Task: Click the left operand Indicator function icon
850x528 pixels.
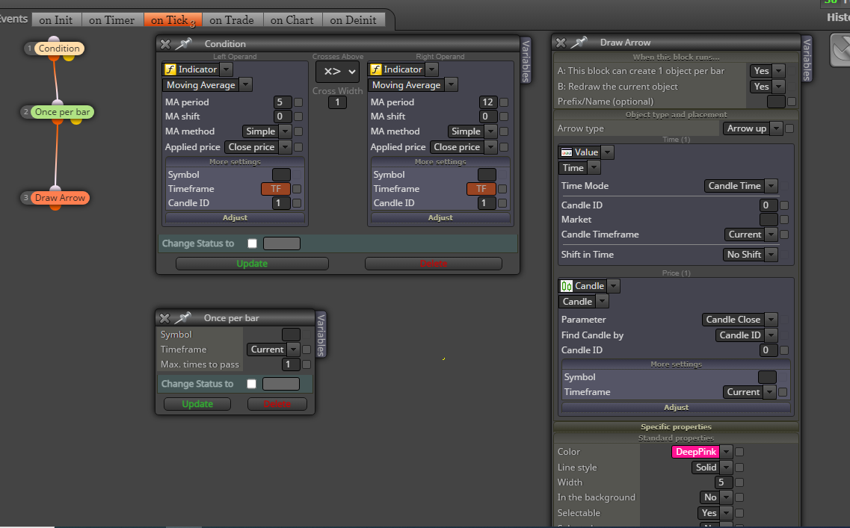Action: (x=170, y=69)
